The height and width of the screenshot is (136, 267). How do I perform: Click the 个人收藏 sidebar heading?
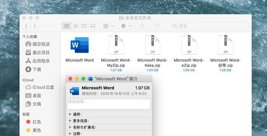click(30, 37)
